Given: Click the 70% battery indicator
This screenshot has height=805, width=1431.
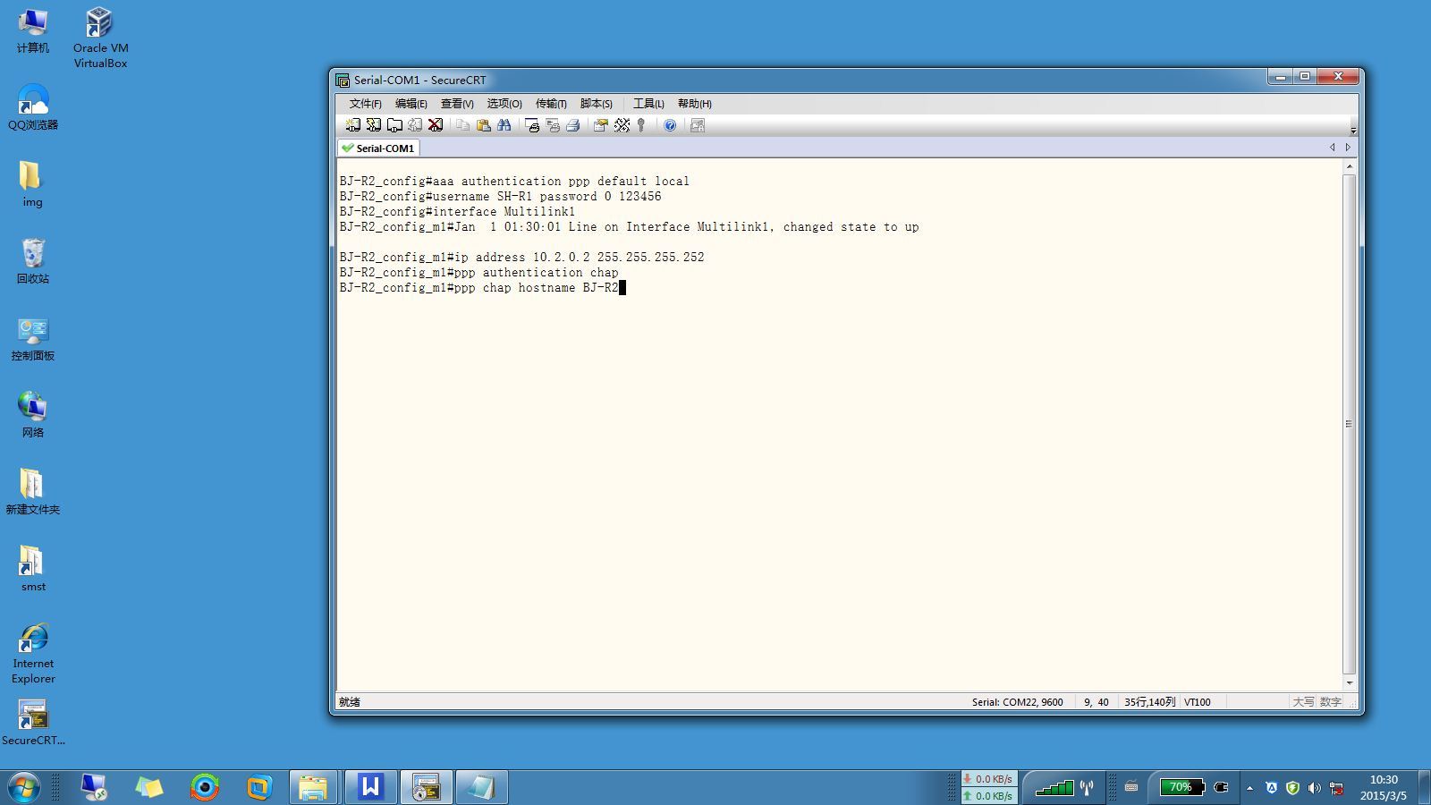Looking at the screenshot, I should coord(1181,787).
